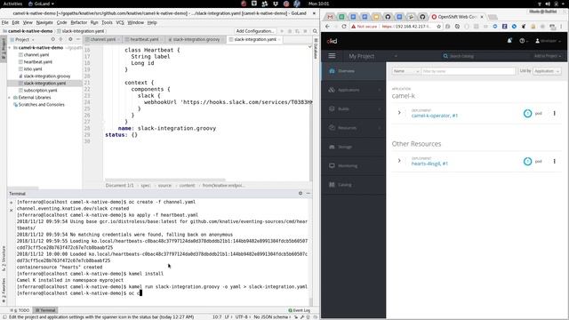Image resolution: width=569 pixels, height=320 pixels.
Task: Focus the Filter by name input field
Action: click(469, 71)
